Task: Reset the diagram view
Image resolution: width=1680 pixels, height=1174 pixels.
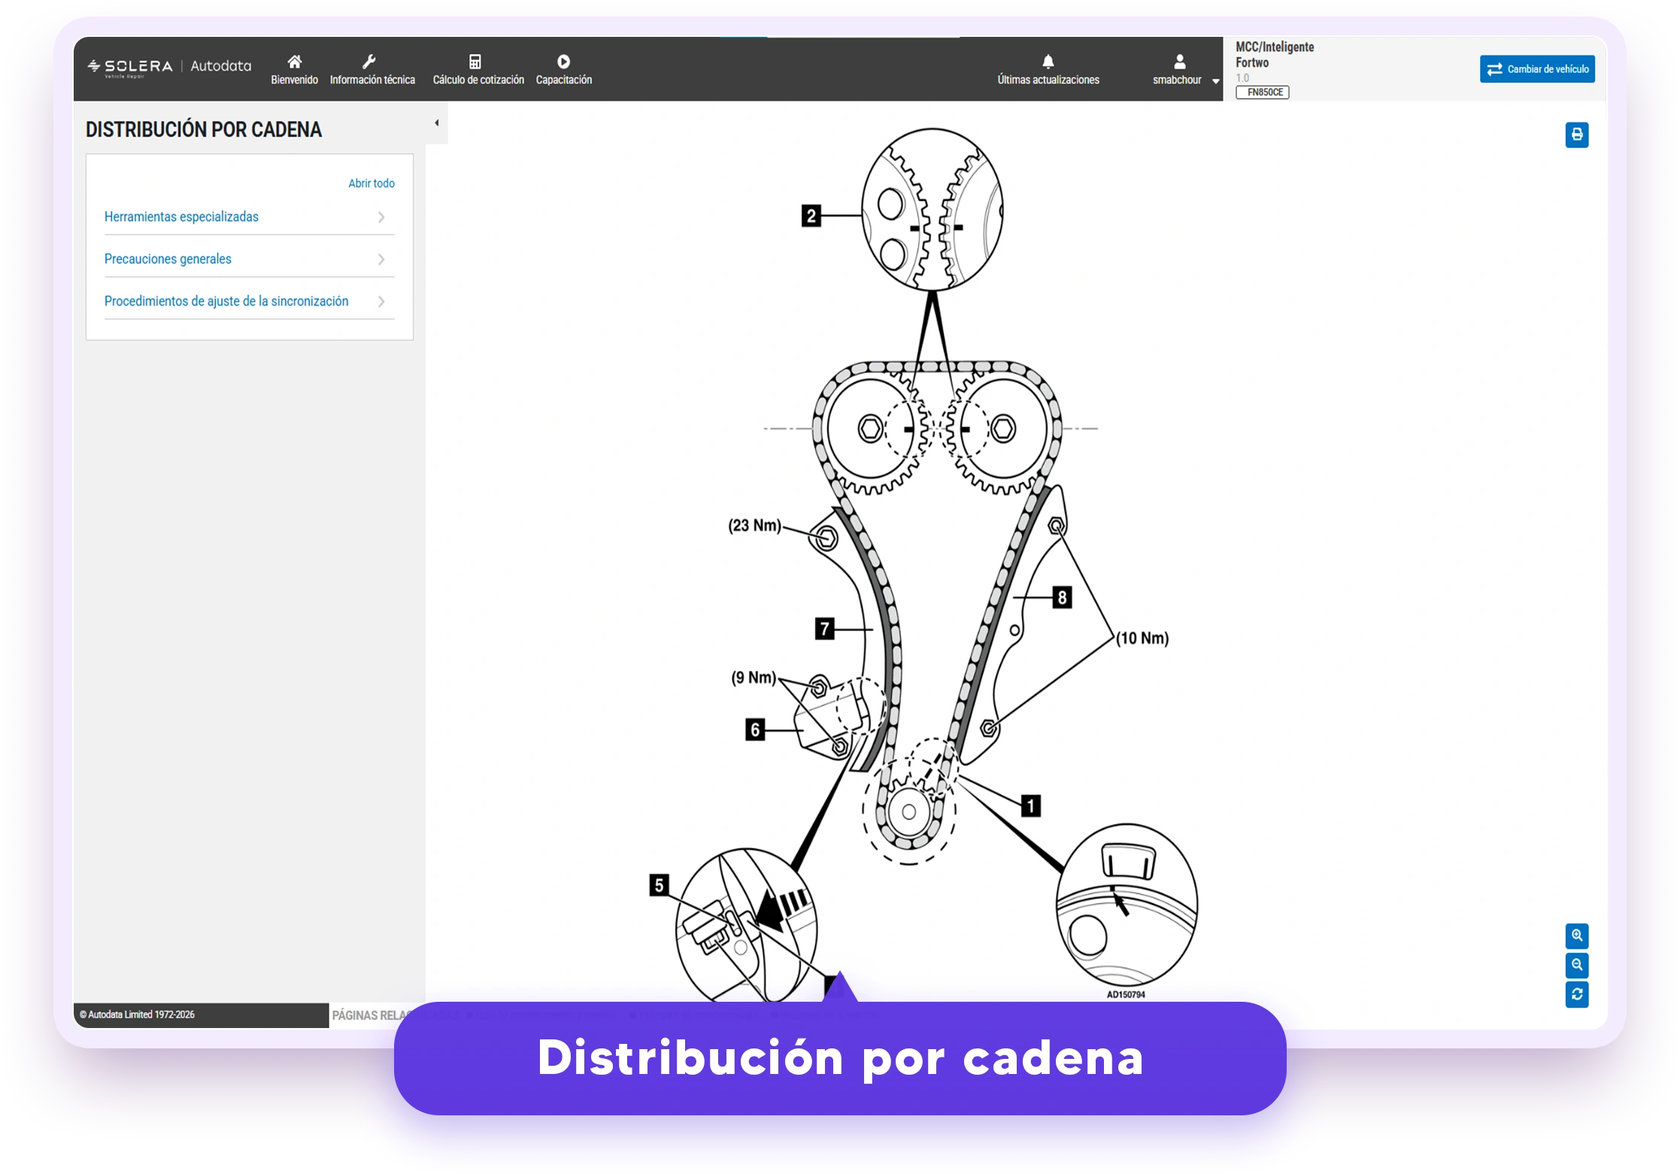Action: tap(1576, 994)
